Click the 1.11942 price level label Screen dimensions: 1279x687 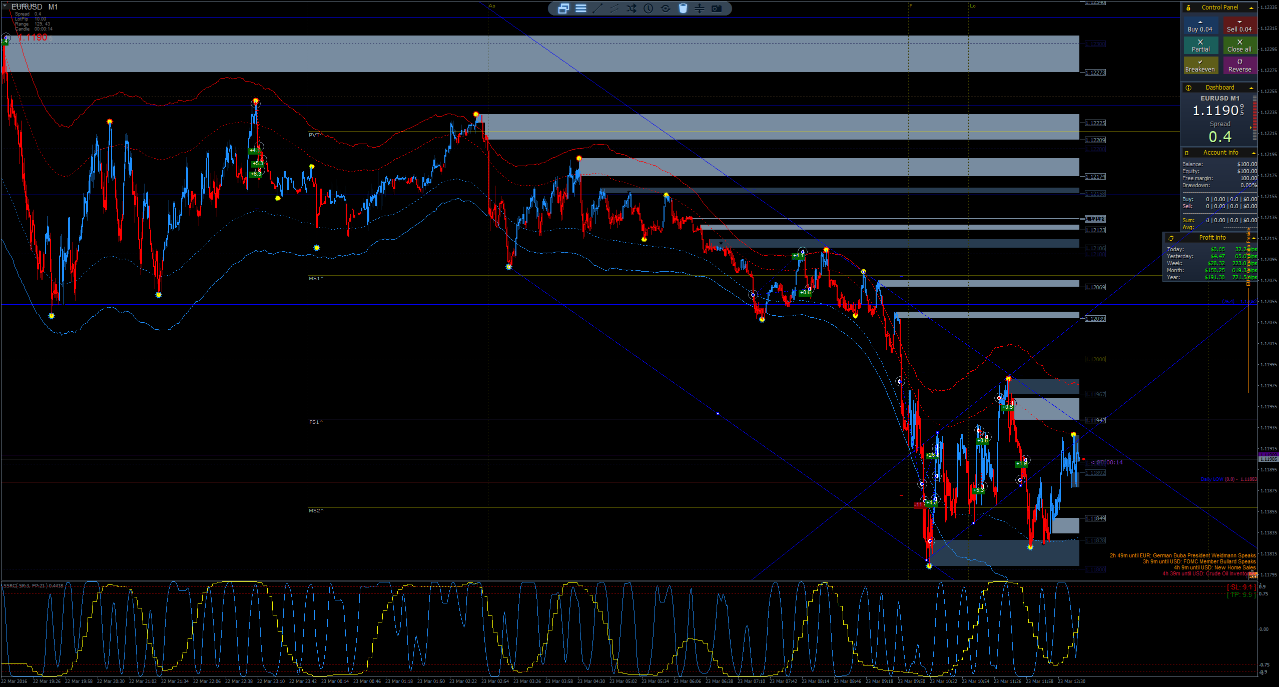[1095, 420]
